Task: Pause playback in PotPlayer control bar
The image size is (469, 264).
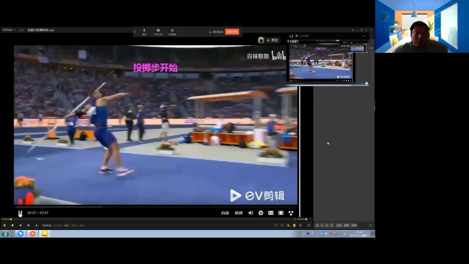Action: click(5, 225)
